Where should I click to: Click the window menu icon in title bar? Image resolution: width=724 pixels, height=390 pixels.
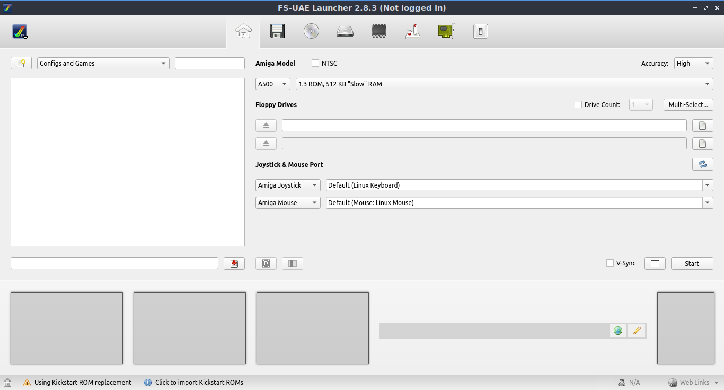click(7, 7)
